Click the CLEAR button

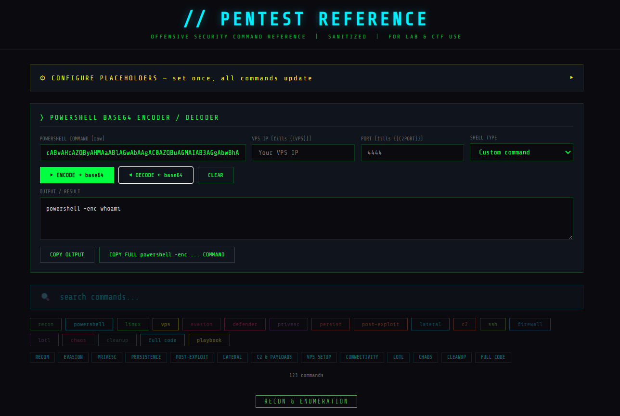(x=216, y=175)
